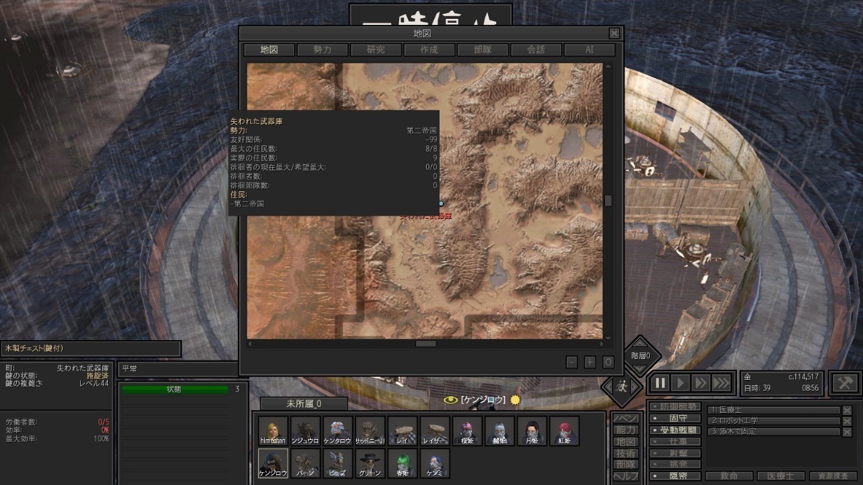The image size is (863, 485).
Task: Pause the game with the pause button
Action: (660, 383)
